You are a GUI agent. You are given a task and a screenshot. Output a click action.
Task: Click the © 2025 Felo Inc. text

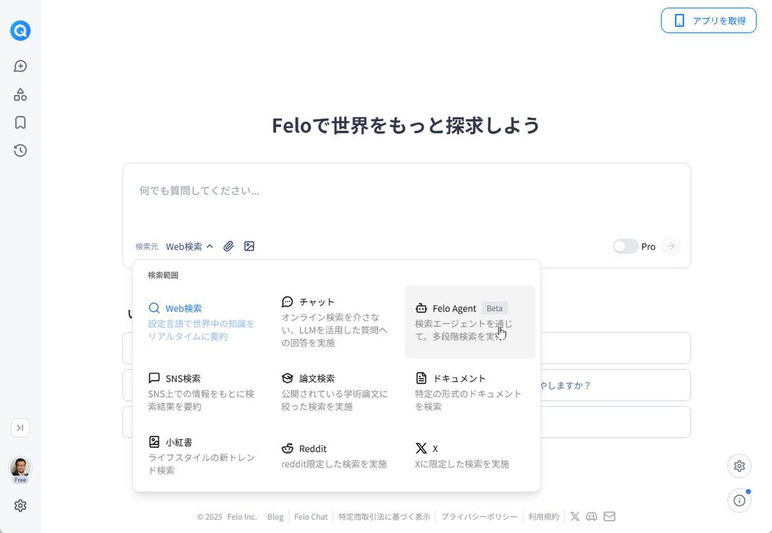tap(227, 517)
